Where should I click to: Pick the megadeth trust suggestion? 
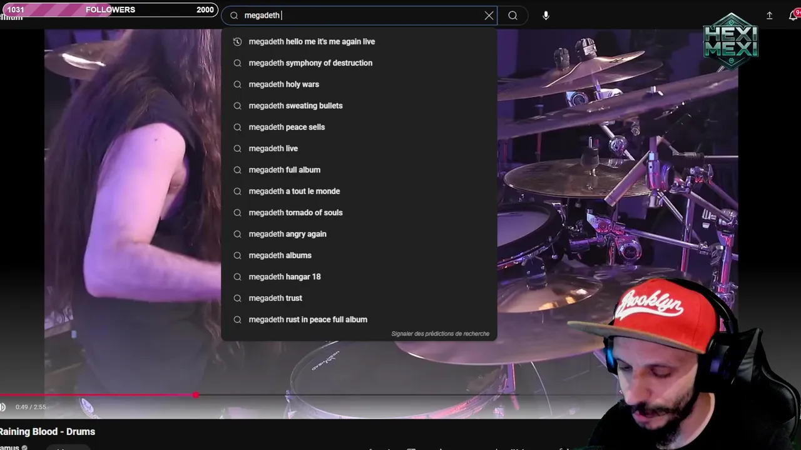(359, 298)
